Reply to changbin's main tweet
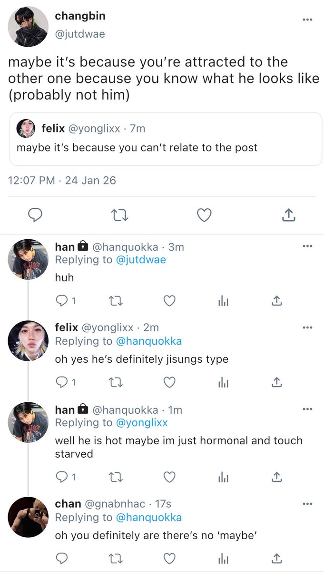The image size is (324, 572). coord(35,215)
